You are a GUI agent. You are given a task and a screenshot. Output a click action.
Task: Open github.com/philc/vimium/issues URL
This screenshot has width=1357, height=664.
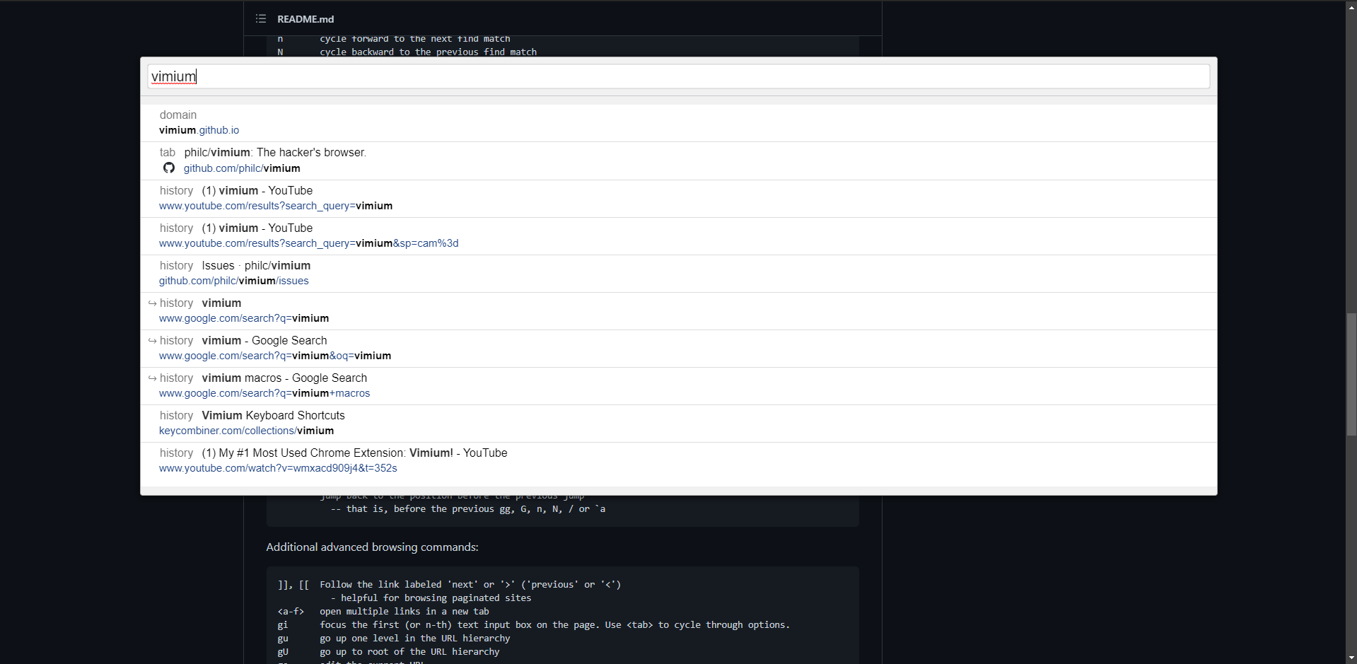point(234,281)
